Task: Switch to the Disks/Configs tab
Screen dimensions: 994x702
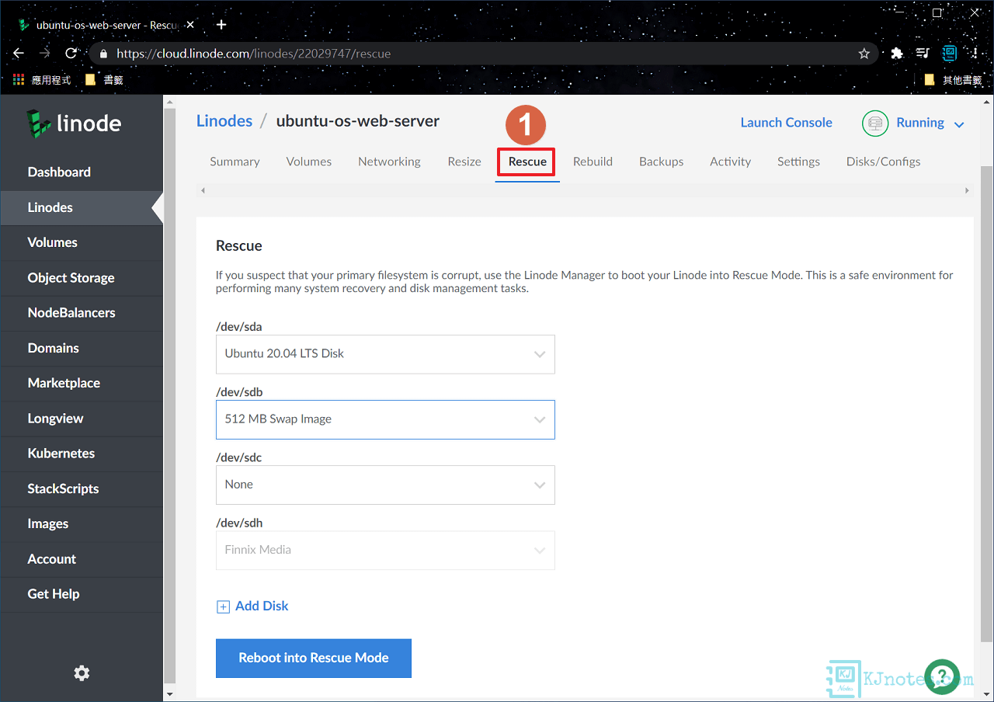Action: 883,162
